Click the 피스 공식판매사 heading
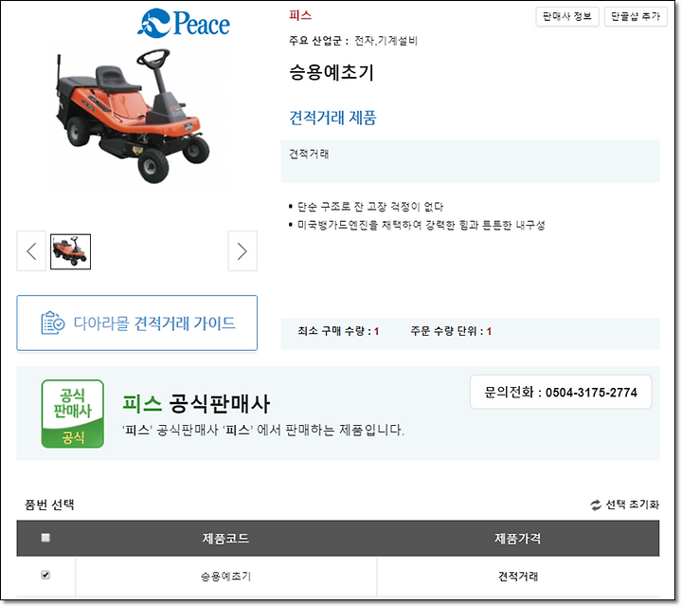Viewport: 682px width, 607px height. pos(196,403)
